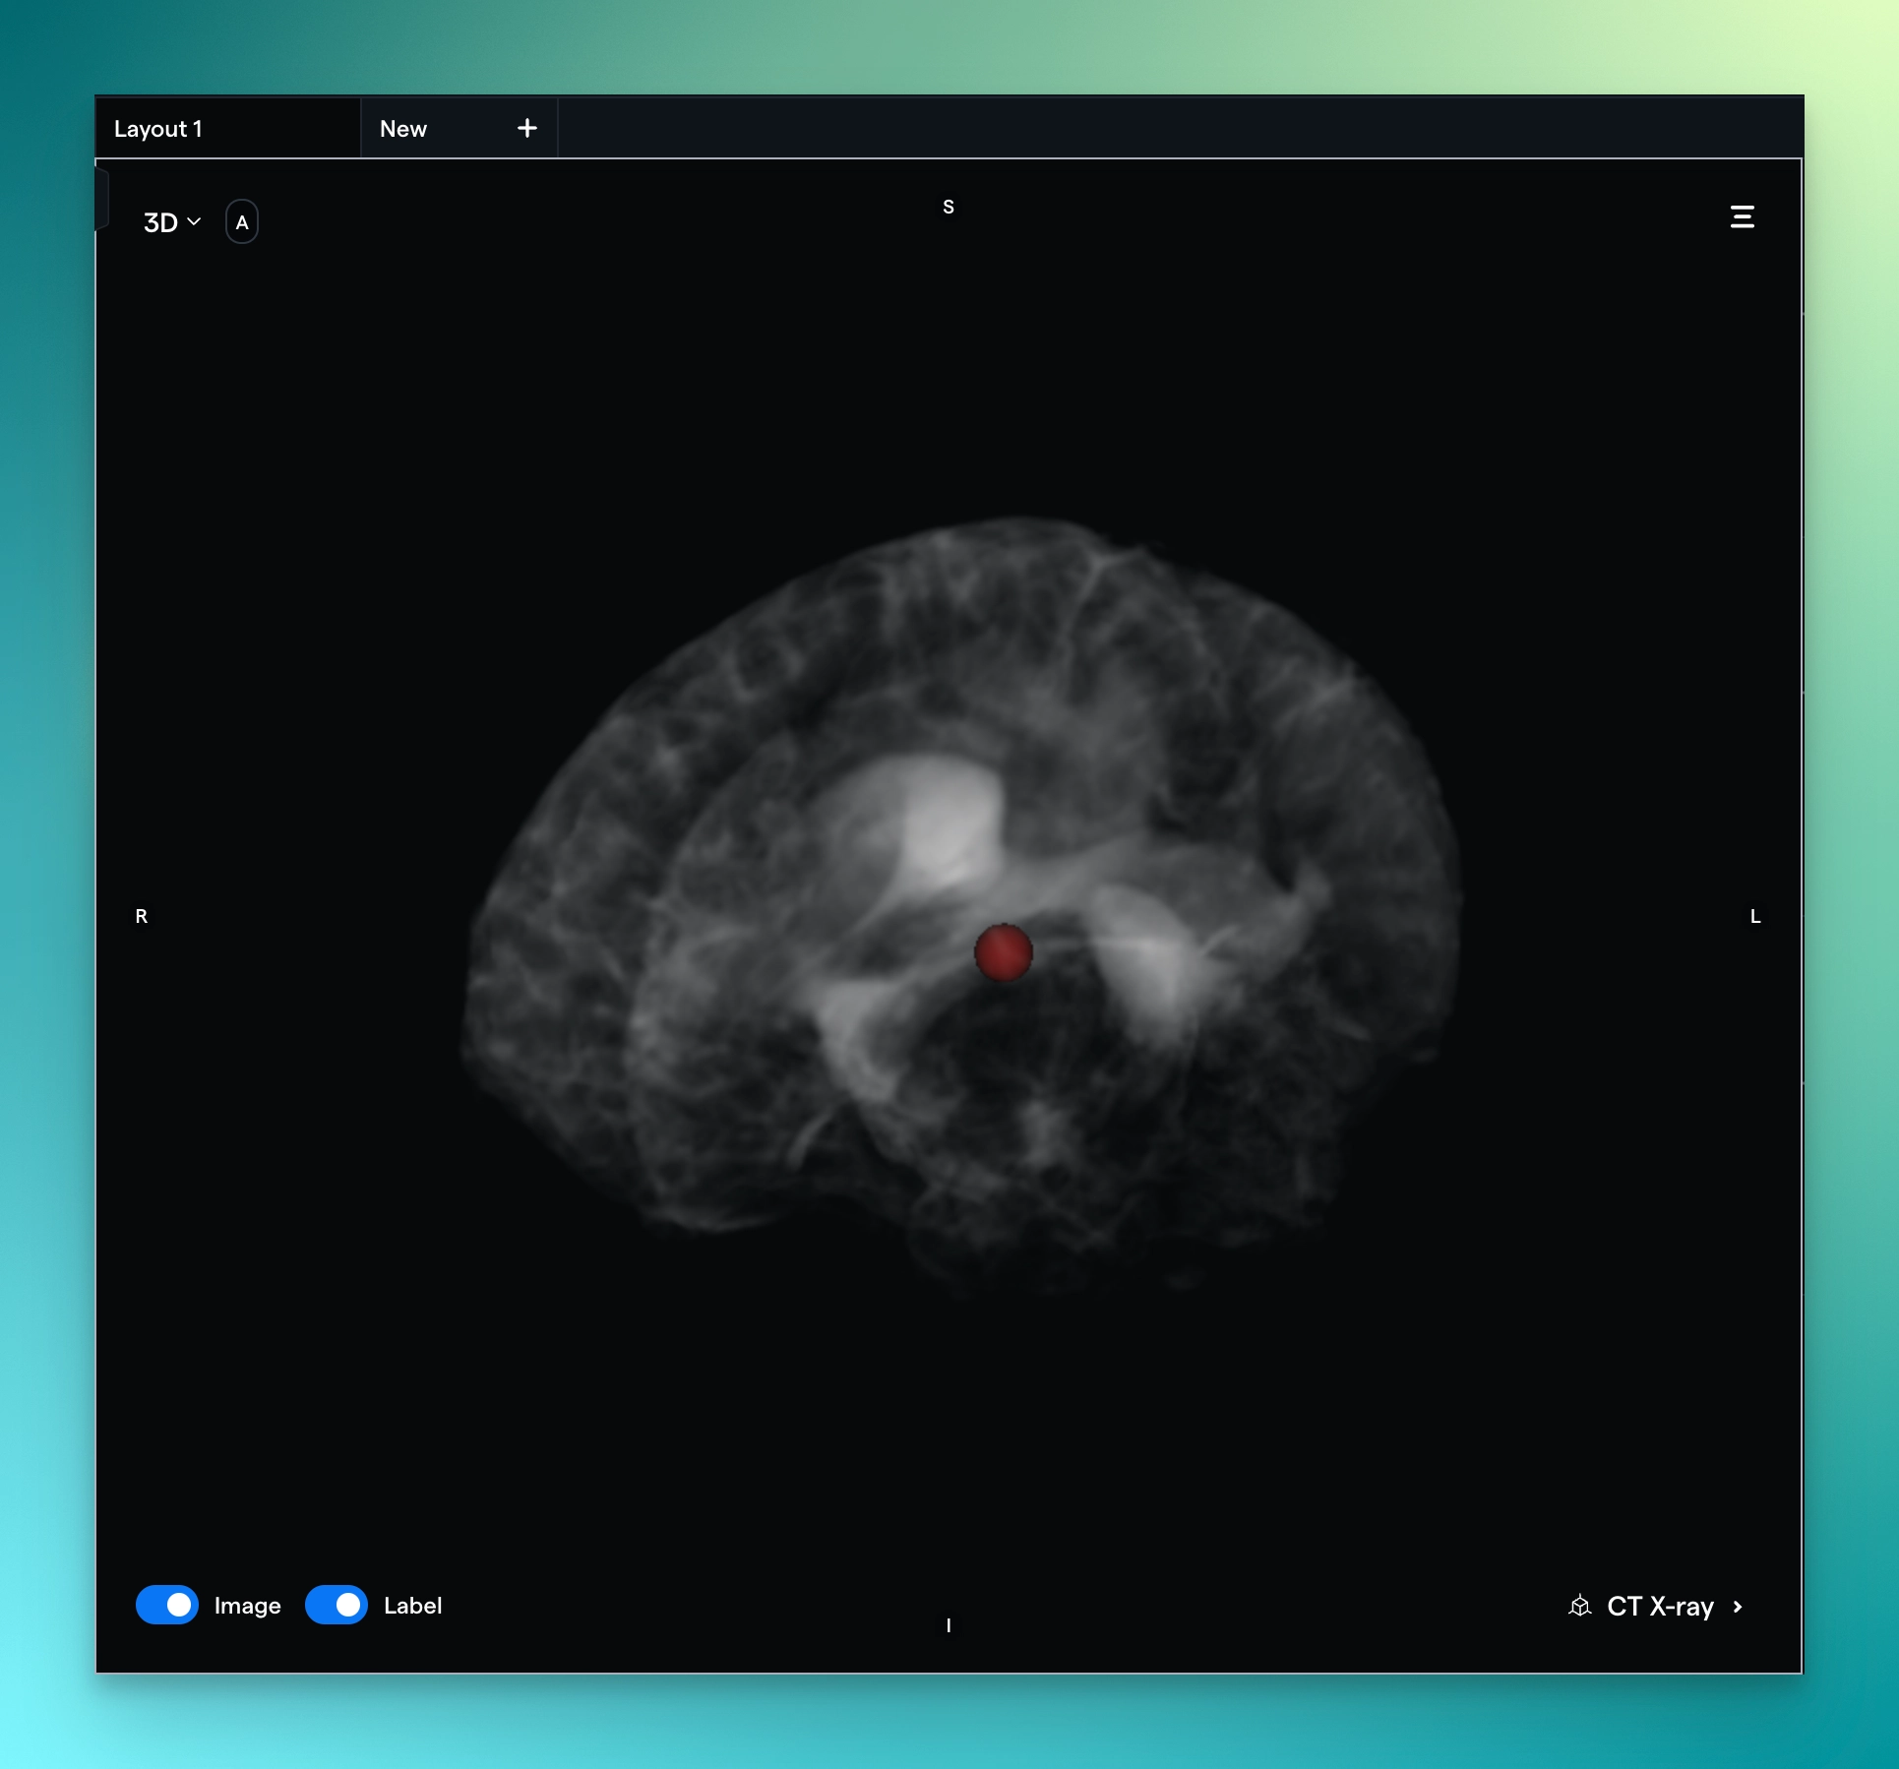Click the S superior orientation marker
Image resolution: width=1899 pixels, height=1769 pixels.
point(949,207)
